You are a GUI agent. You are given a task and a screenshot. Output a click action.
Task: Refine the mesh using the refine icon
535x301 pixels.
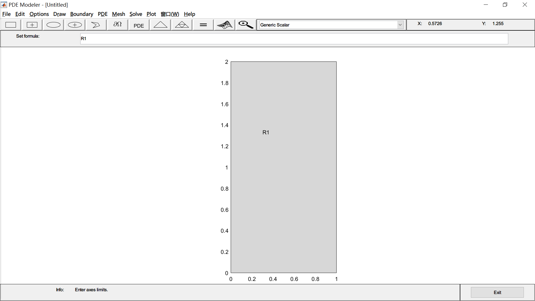[181, 25]
